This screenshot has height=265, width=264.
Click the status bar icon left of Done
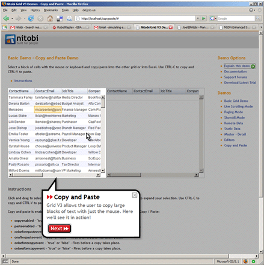coord(5,261)
